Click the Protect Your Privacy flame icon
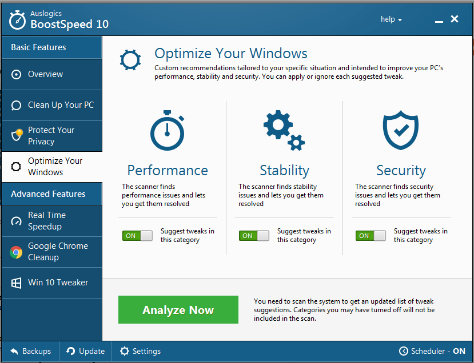Image resolution: width=474 pixels, height=363 pixels. [x=17, y=136]
